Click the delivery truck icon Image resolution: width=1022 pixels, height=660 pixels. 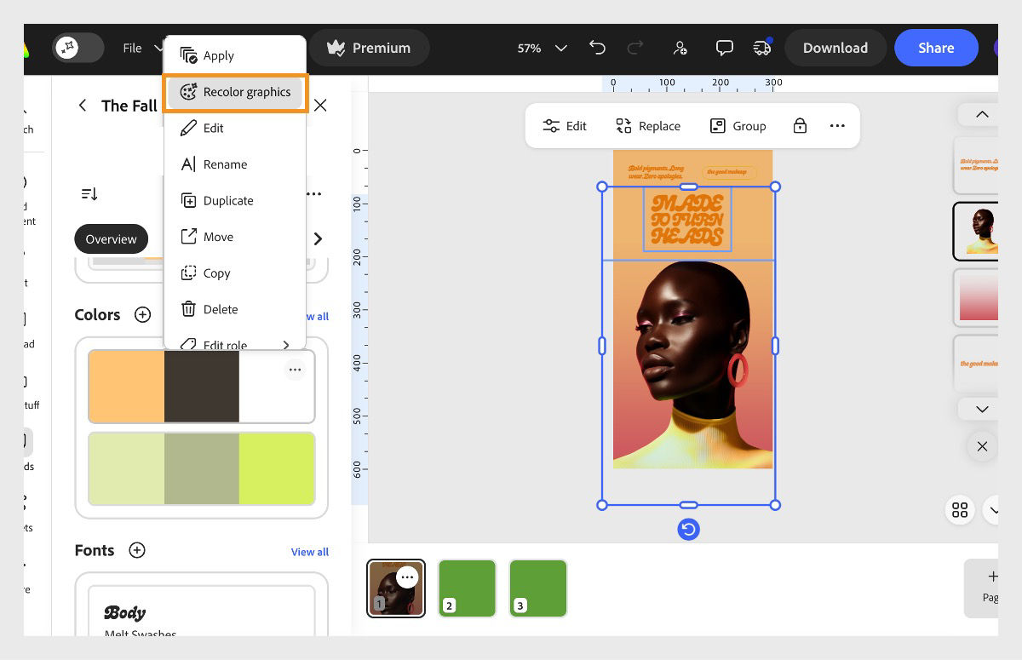(x=761, y=48)
